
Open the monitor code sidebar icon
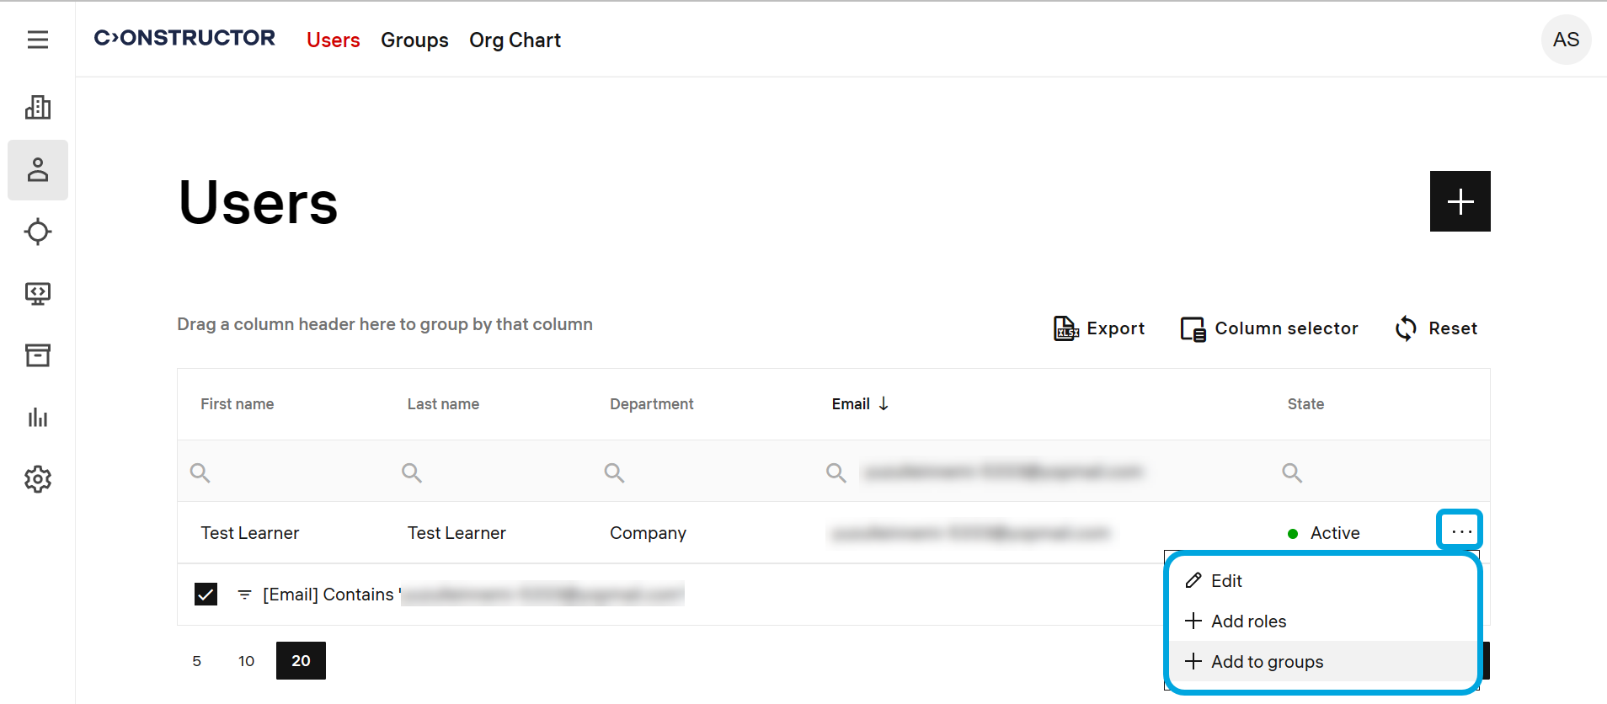pyautogui.click(x=38, y=293)
